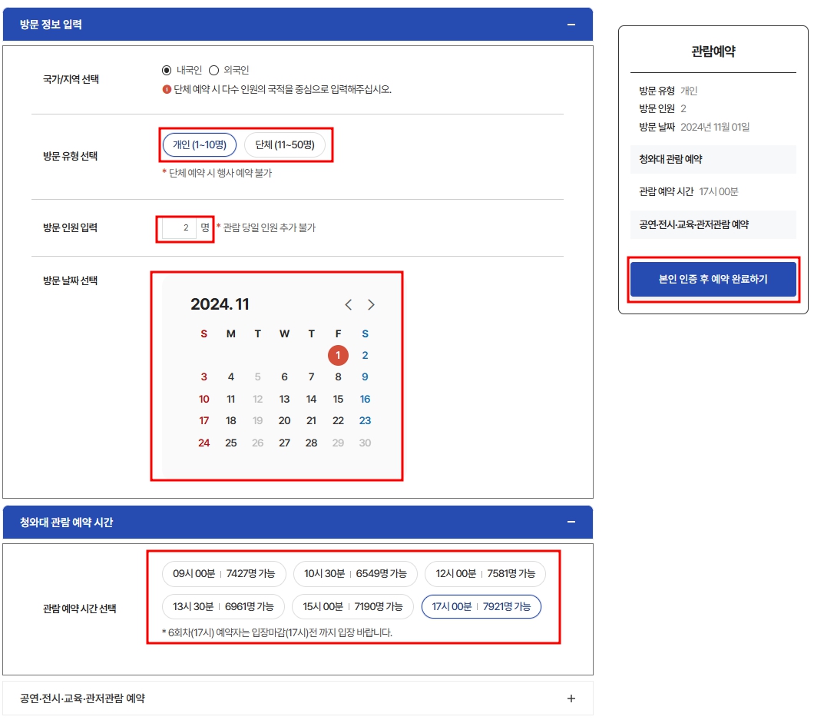Select November 7 on the calendar

coord(312,377)
